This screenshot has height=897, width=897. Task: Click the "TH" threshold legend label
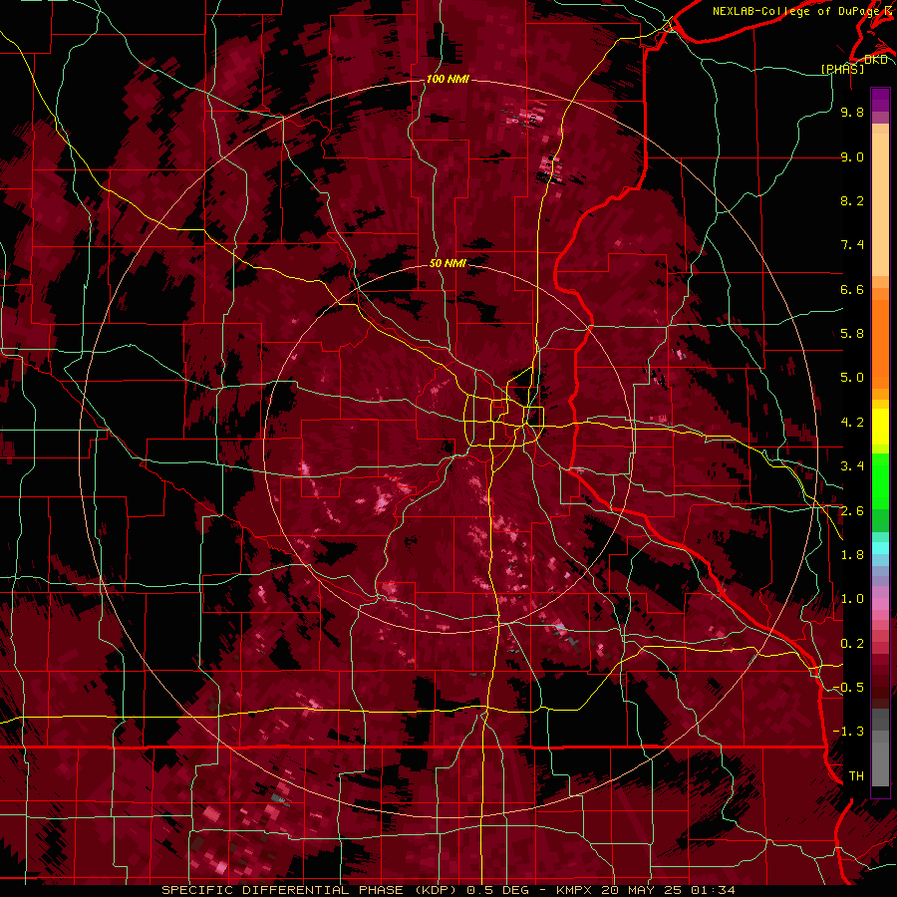point(856,776)
